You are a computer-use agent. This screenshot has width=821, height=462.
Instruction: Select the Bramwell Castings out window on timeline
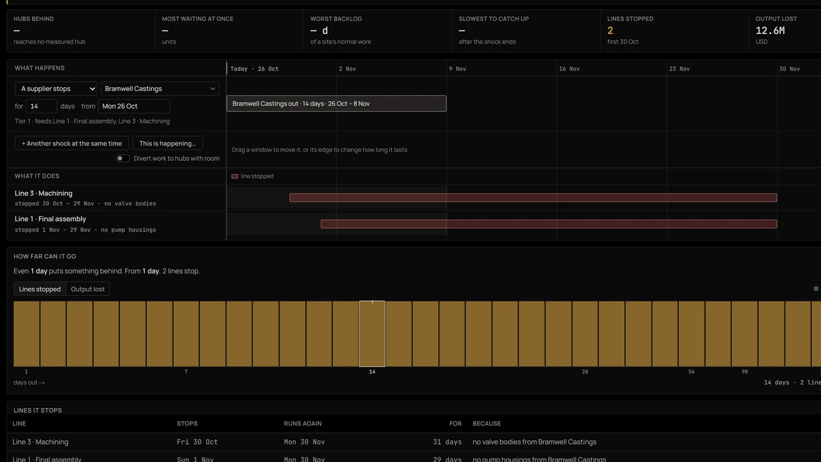(336, 103)
